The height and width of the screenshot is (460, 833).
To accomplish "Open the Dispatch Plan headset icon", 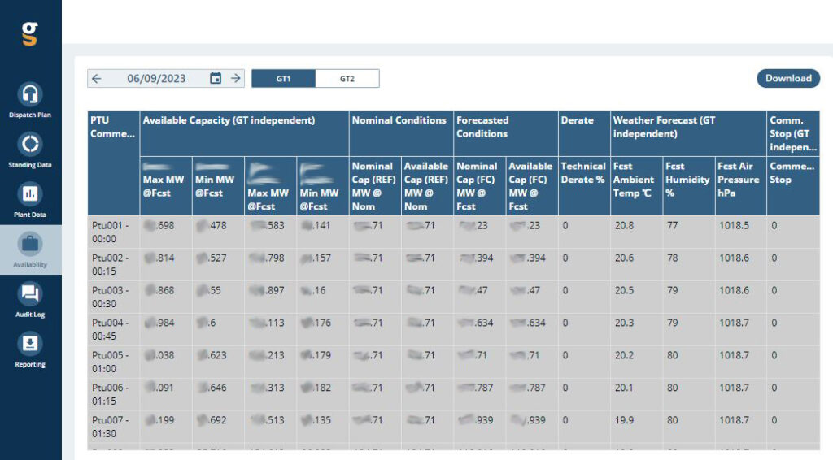I will coord(30,94).
